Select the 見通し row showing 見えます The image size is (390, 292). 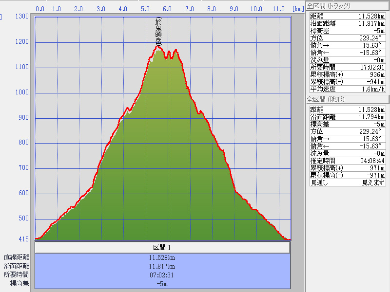[348, 182]
